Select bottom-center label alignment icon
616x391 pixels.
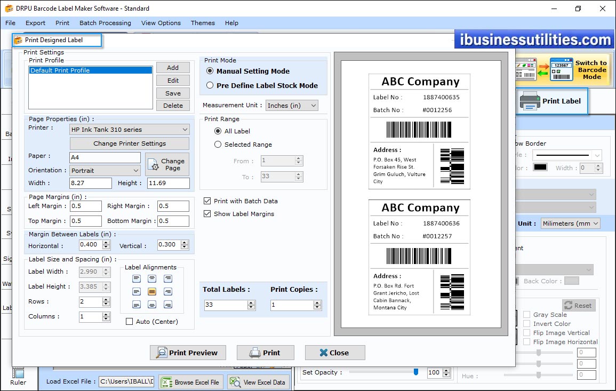click(x=152, y=305)
